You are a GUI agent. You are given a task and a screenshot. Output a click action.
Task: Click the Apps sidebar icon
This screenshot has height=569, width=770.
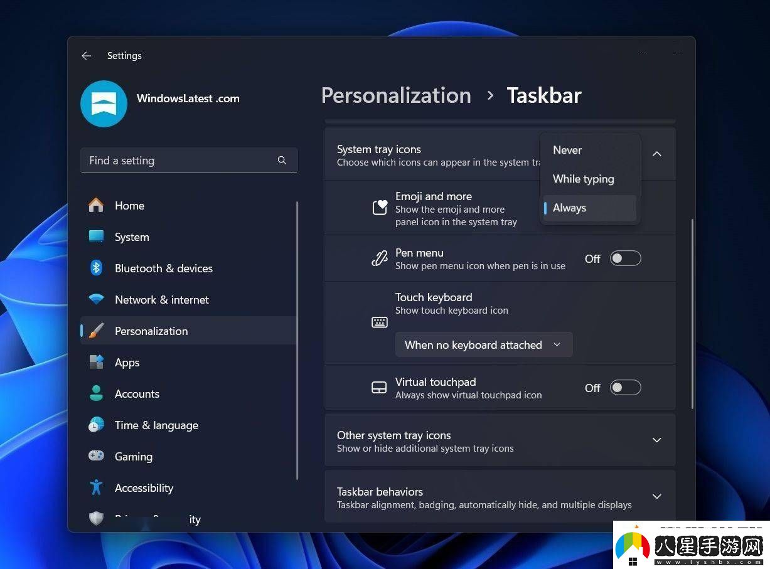coord(96,363)
